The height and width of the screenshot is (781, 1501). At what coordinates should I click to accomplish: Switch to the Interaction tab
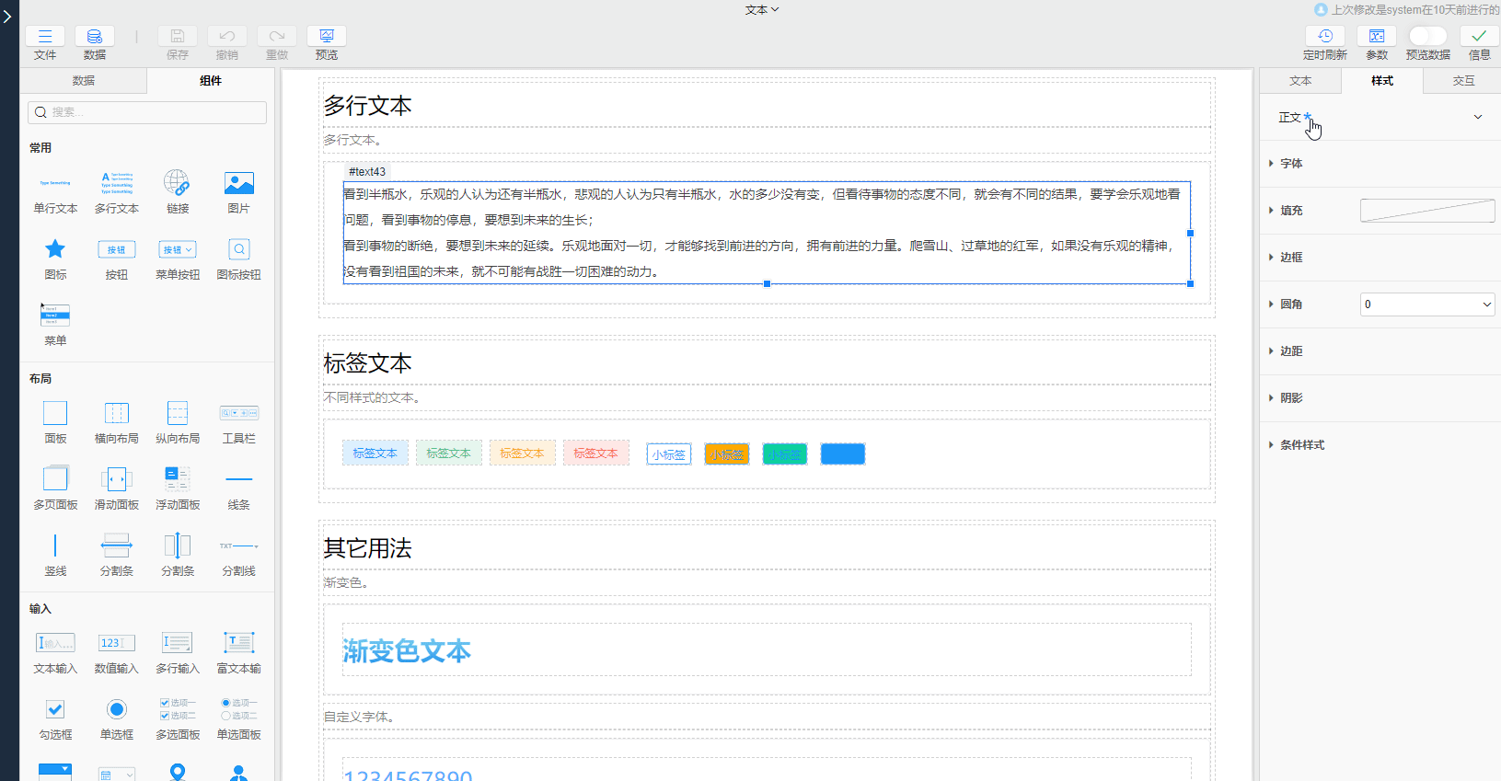coord(1462,81)
